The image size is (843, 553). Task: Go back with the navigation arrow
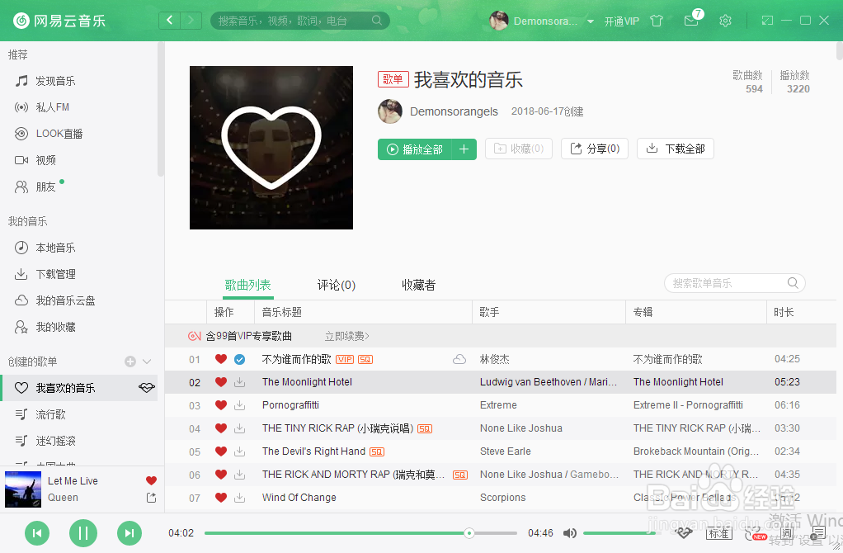tap(169, 21)
